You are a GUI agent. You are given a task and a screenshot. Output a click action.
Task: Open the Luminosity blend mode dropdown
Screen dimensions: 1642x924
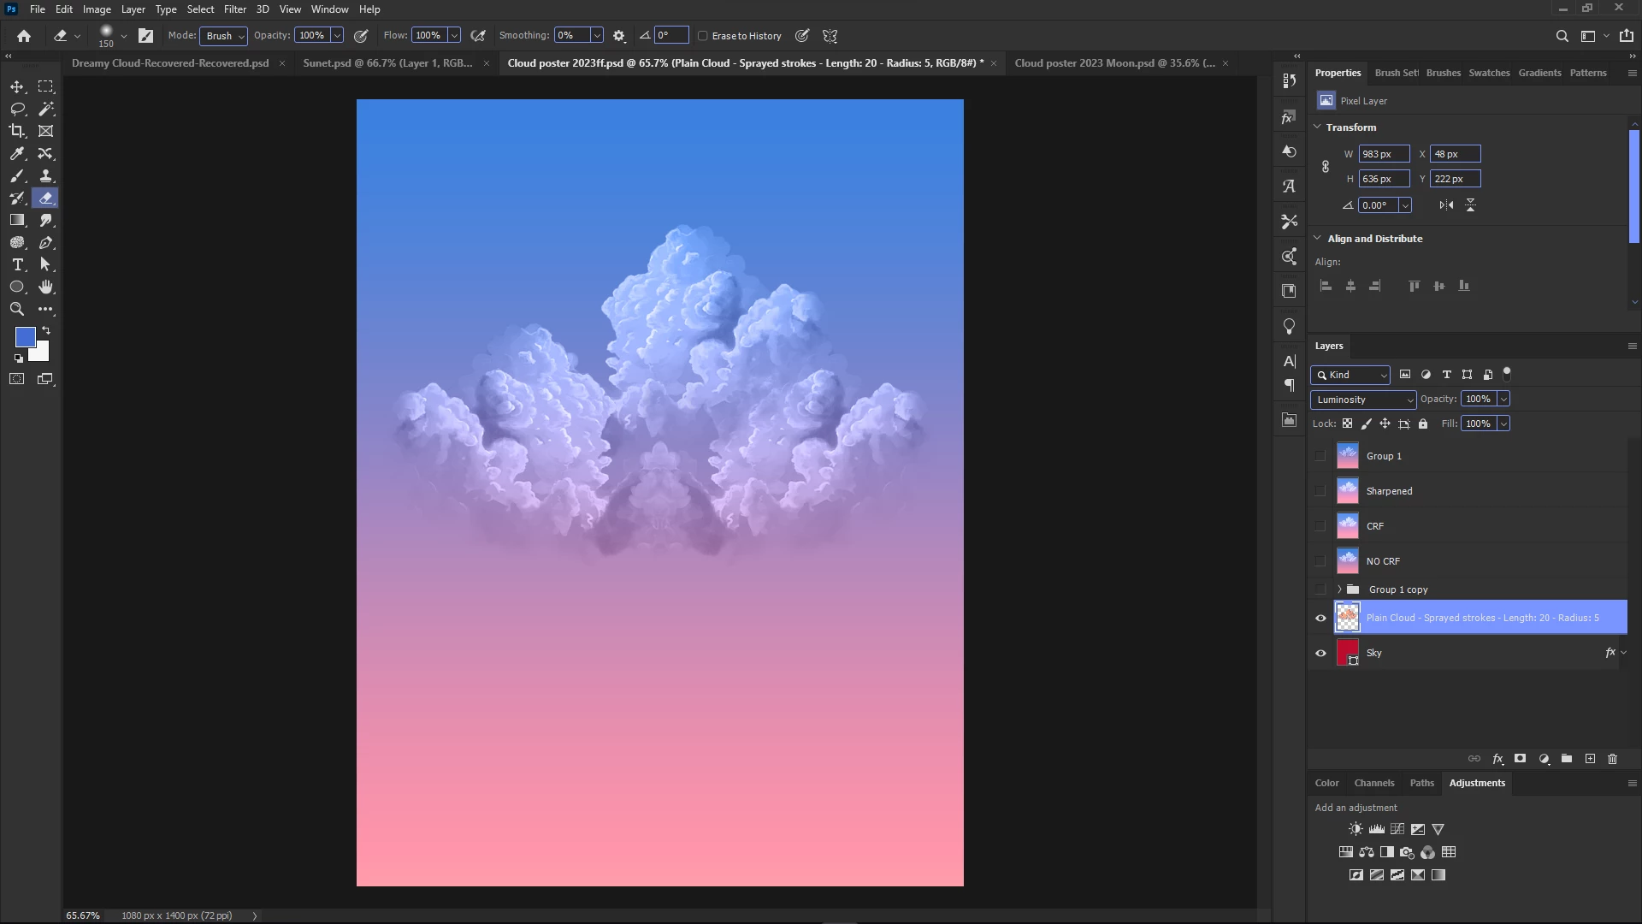click(x=1363, y=400)
